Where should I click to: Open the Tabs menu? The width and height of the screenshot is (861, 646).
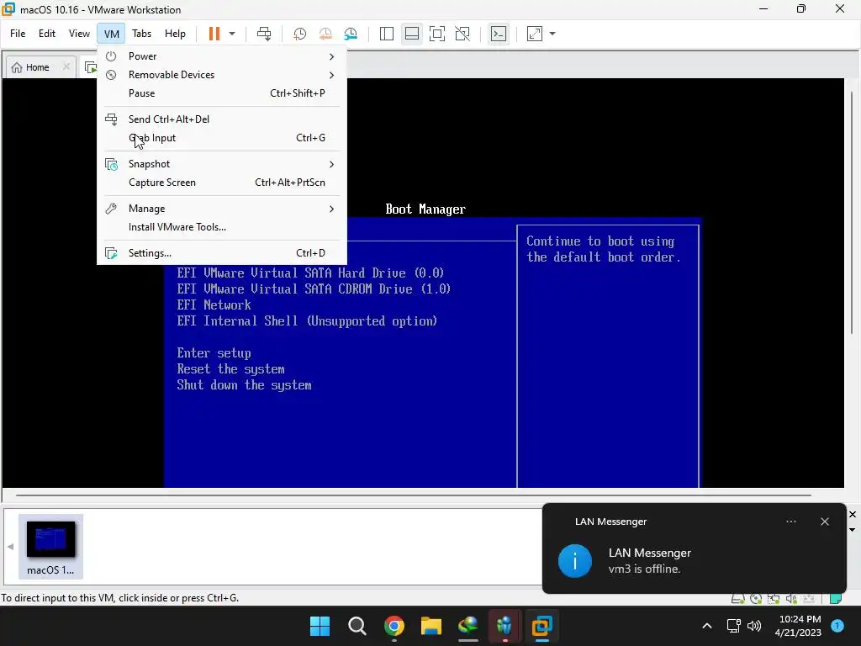(141, 34)
